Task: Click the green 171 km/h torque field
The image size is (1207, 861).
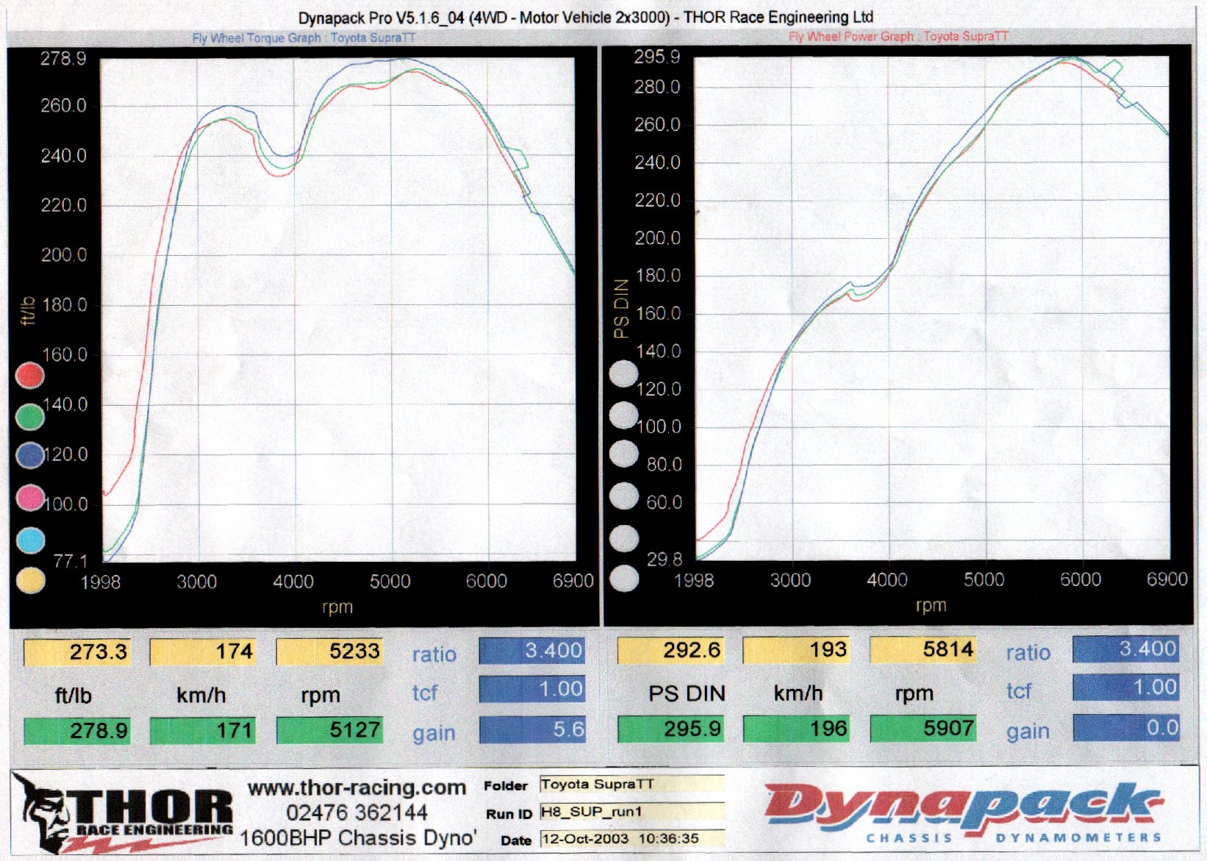Action: (203, 730)
